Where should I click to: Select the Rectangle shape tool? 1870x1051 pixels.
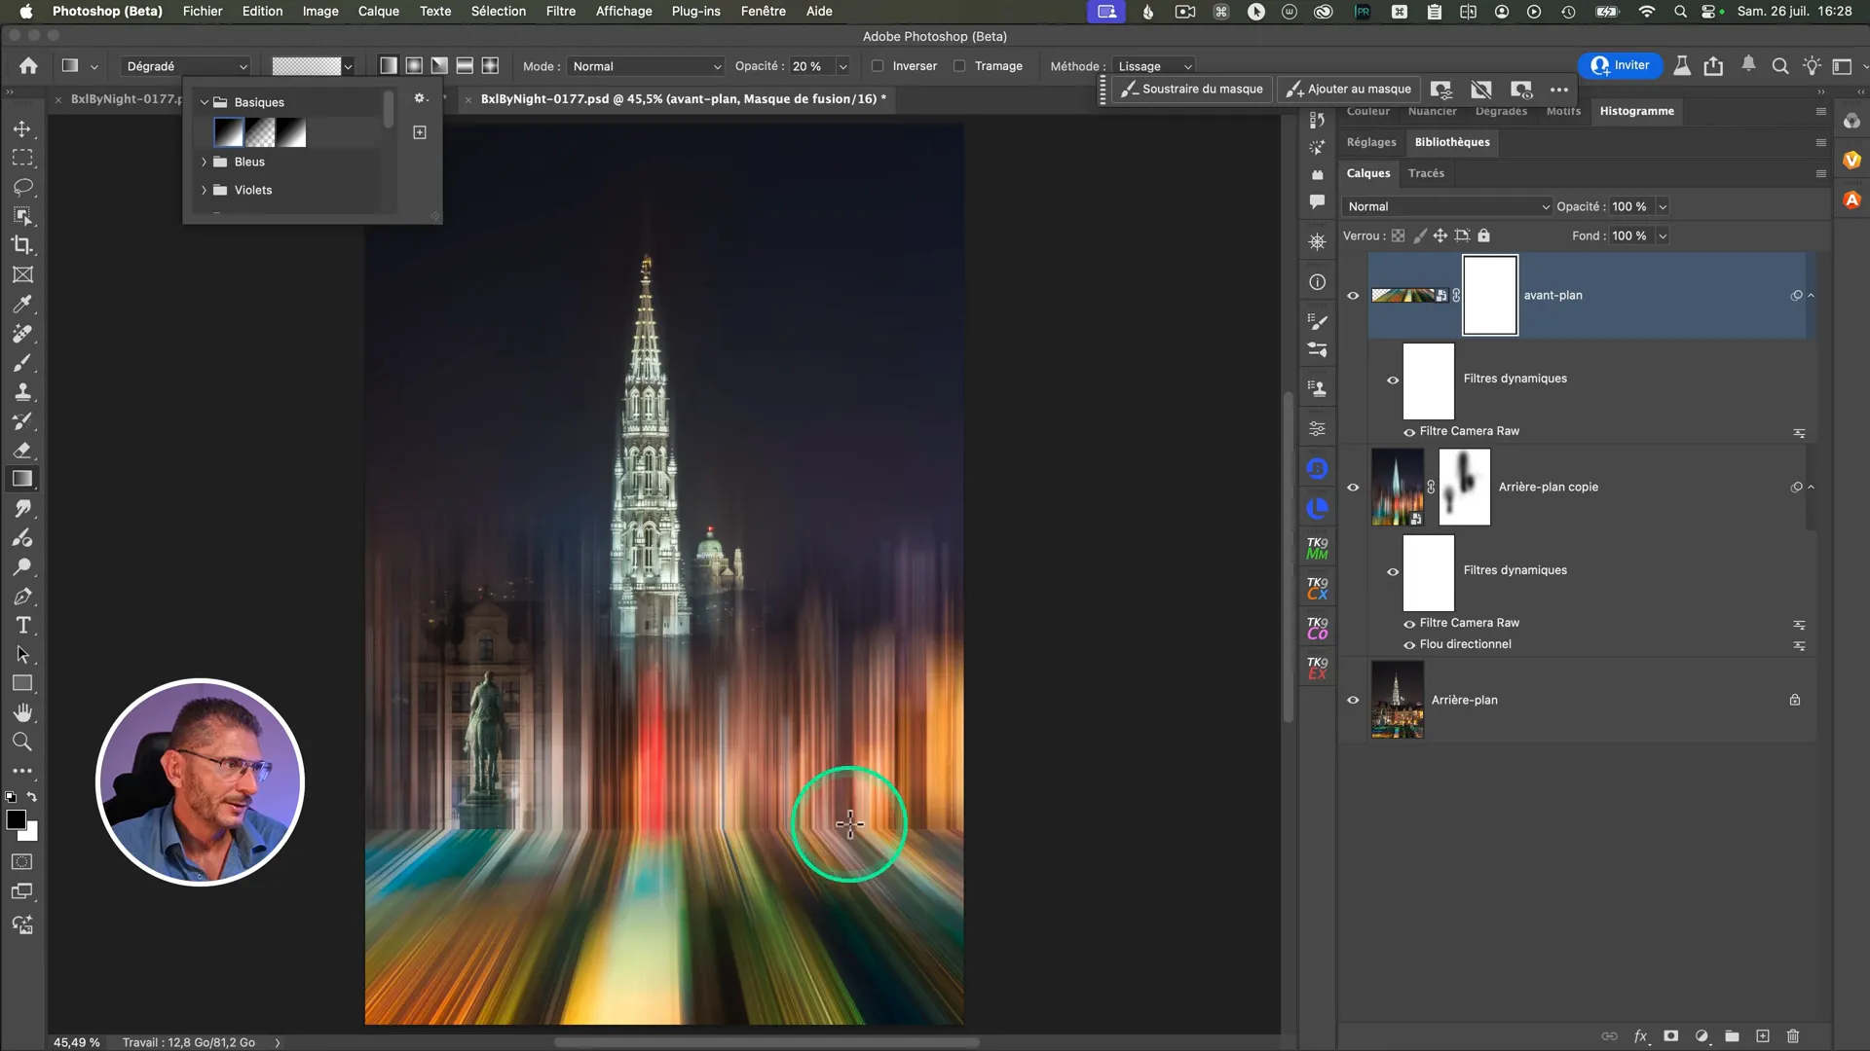click(x=22, y=683)
